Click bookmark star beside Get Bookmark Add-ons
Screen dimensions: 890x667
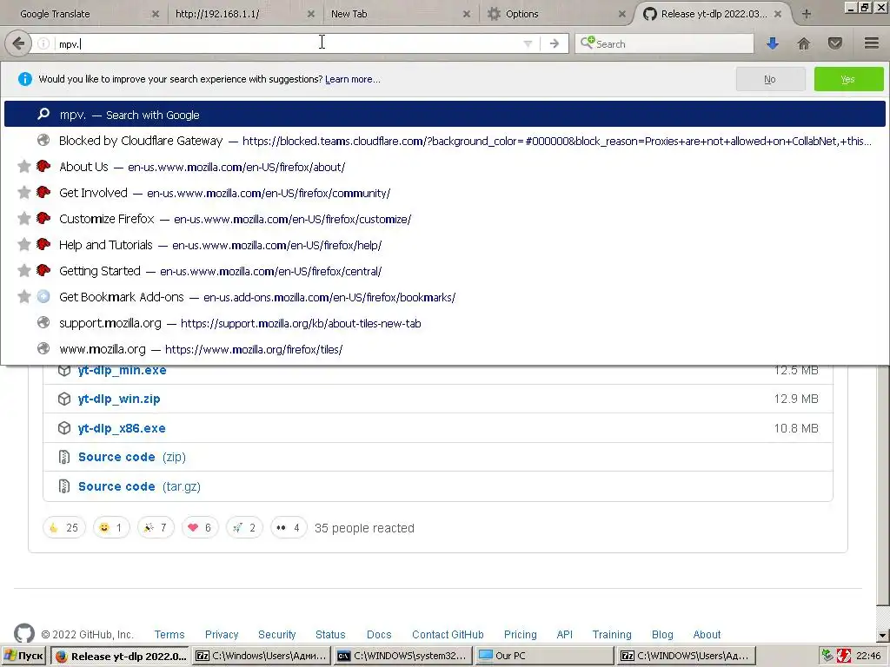click(23, 297)
